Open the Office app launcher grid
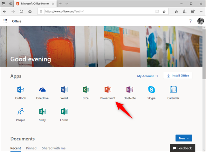 pos(5,21)
